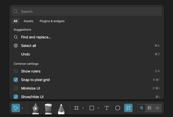Click the Find and replace magnifier icon

tap(16, 37)
